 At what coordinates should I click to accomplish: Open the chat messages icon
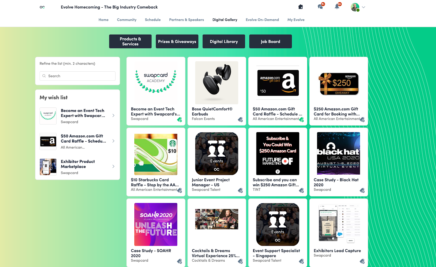click(320, 7)
